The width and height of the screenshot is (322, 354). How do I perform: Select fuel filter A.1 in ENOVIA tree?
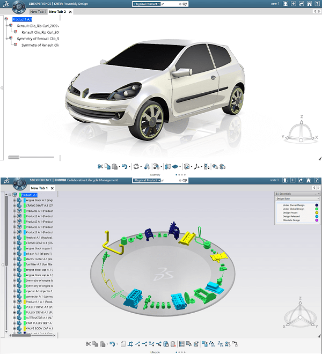pos(39,264)
